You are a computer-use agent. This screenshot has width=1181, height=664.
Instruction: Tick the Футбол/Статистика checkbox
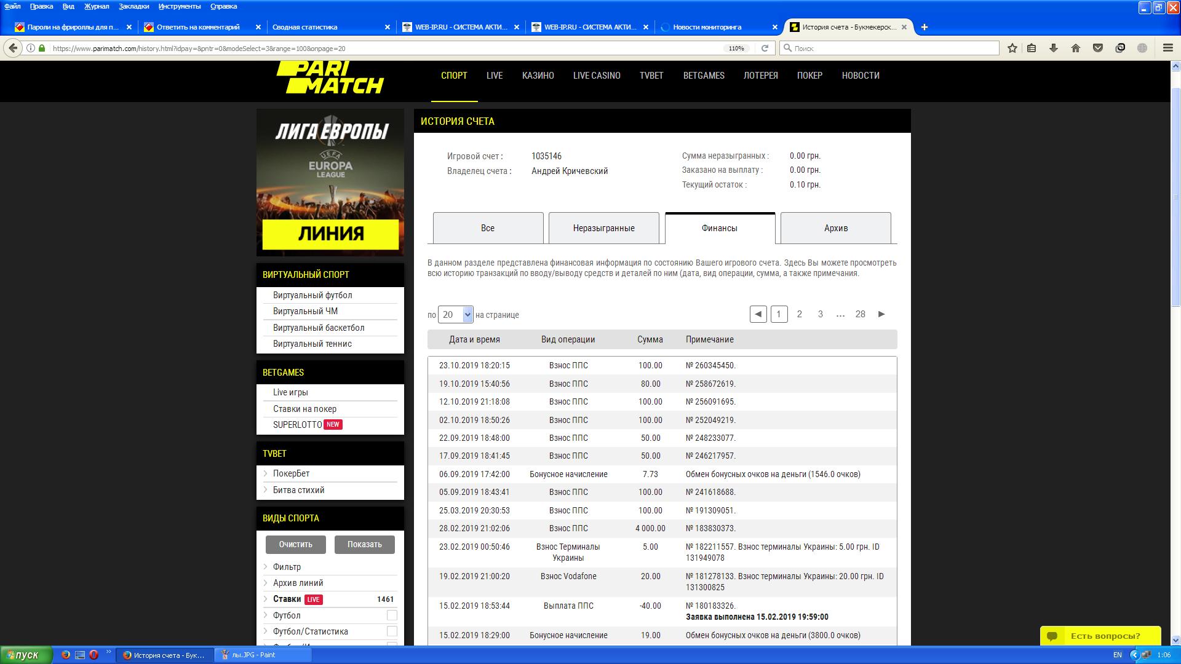(392, 631)
